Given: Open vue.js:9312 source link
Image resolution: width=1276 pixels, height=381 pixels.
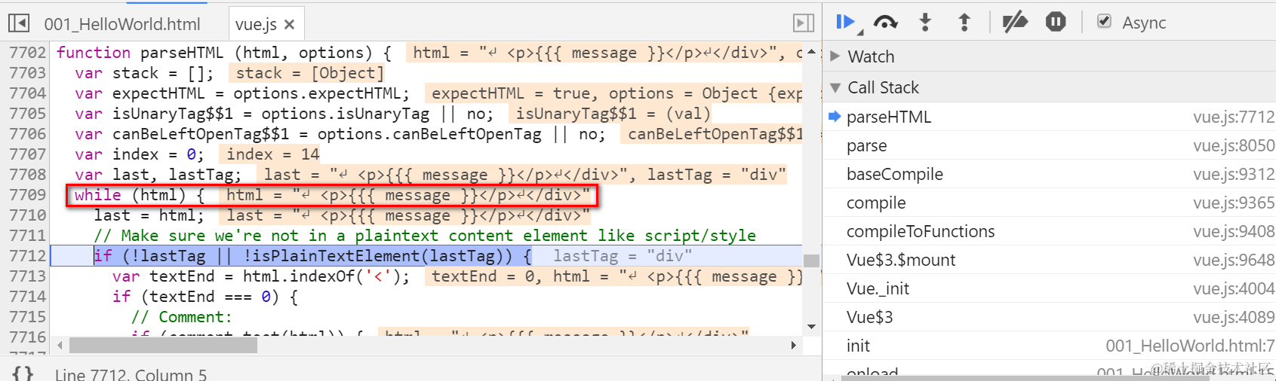Looking at the screenshot, I should 1234,174.
